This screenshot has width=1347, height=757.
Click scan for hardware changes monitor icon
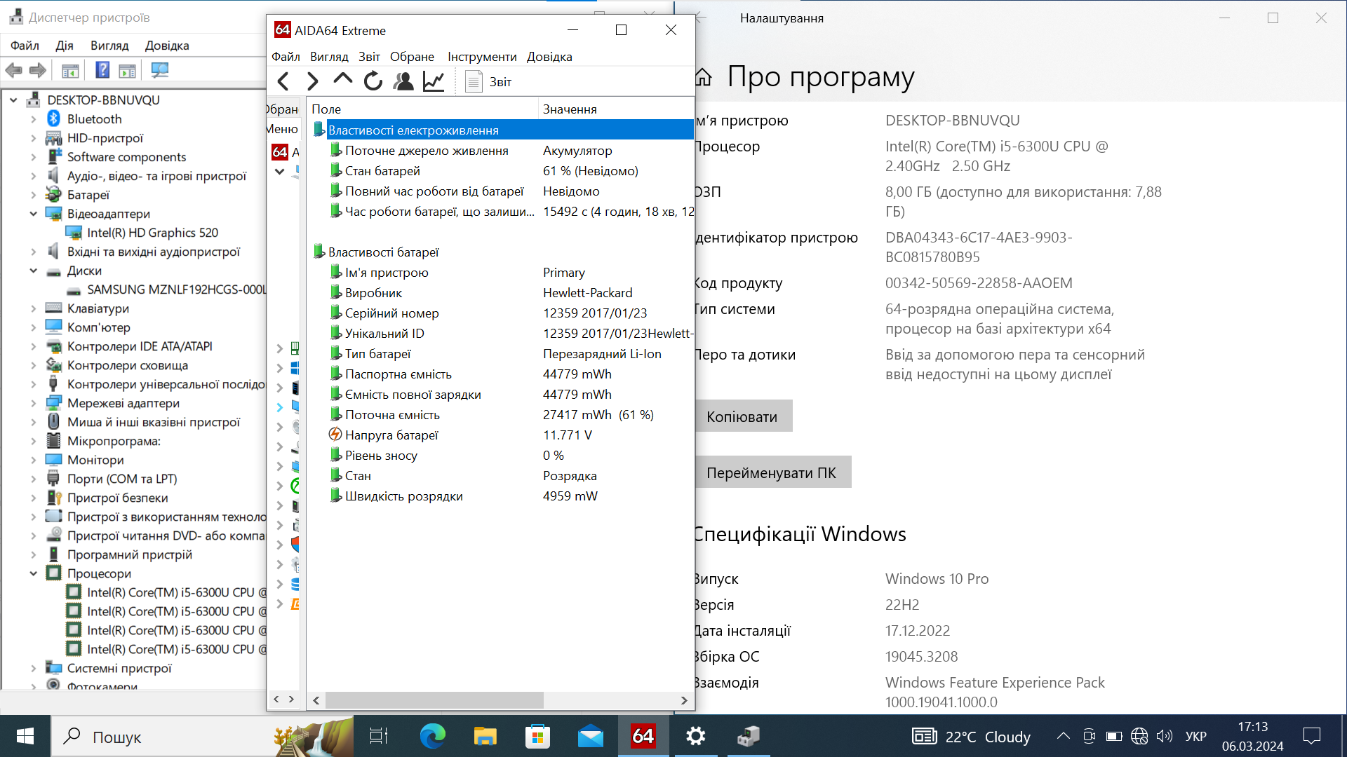coord(160,70)
